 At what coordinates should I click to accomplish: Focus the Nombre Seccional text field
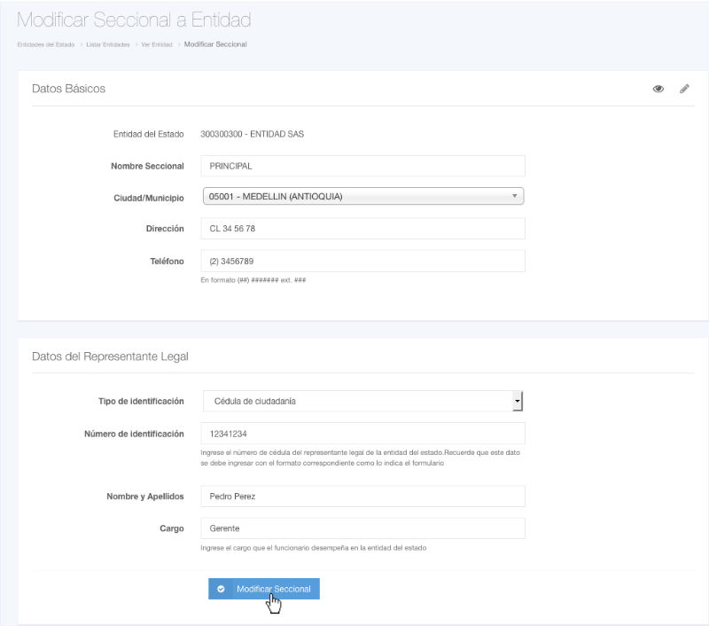[x=363, y=166]
